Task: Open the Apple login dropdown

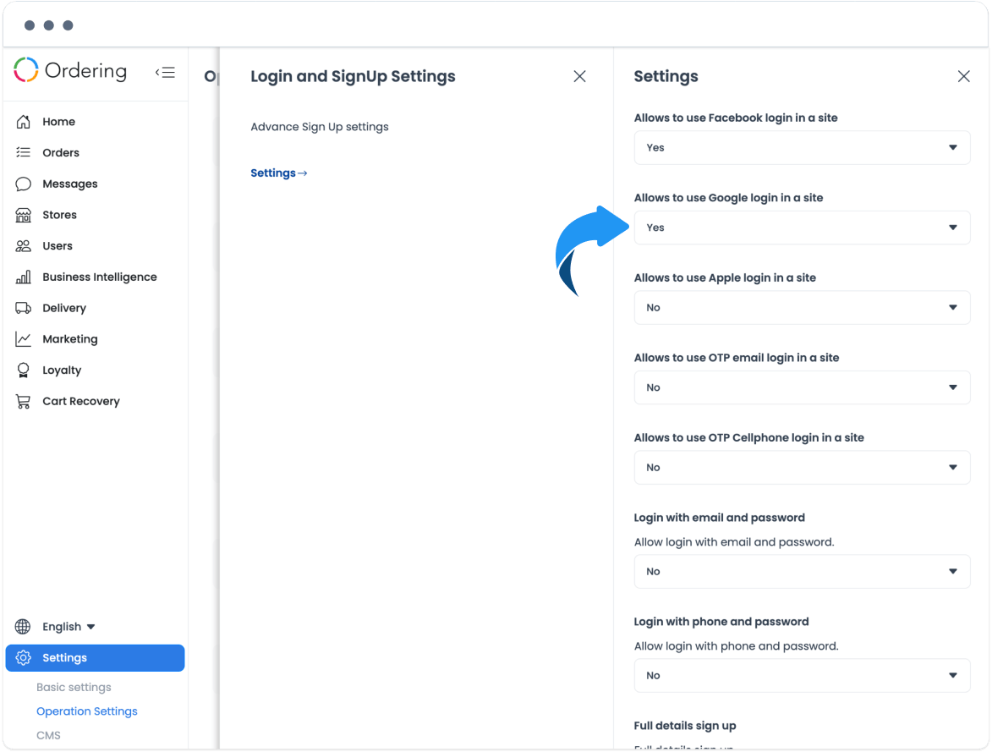Action: point(803,308)
